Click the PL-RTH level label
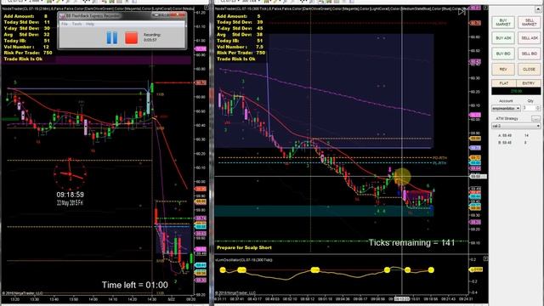 coord(439,163)
